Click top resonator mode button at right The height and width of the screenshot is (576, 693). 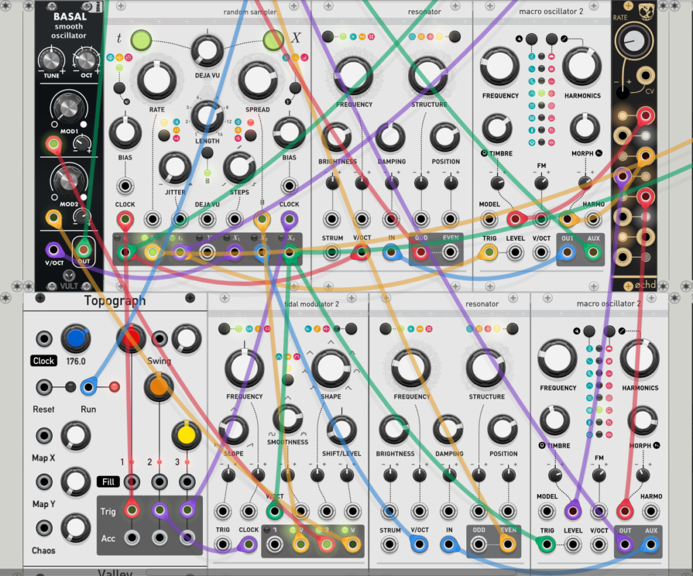coord(454,37)
